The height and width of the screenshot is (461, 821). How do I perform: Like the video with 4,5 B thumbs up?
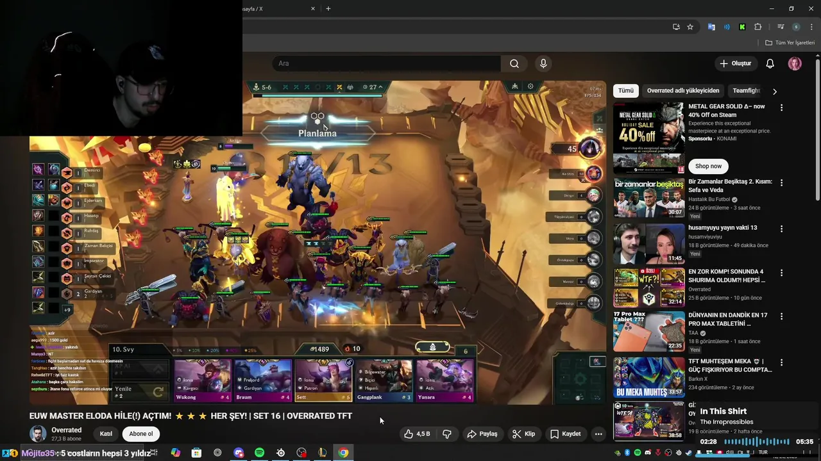point(417,433)
